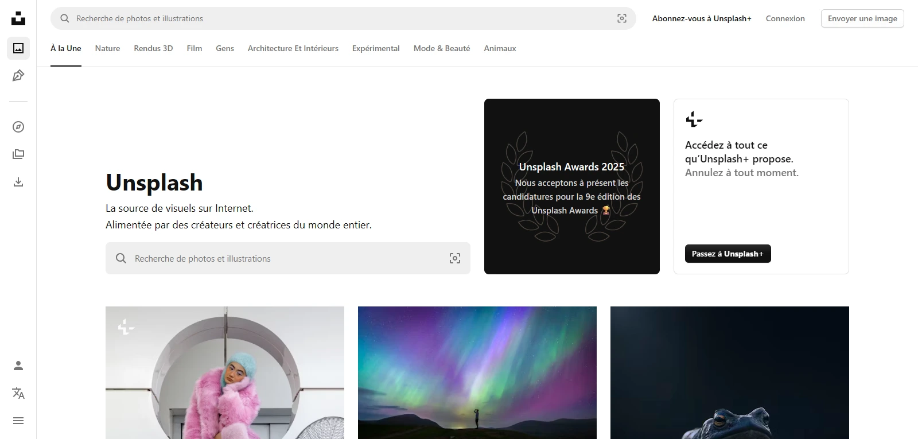
Task: Click the visual search icon in the top search bar
Action: coord(622,18)
